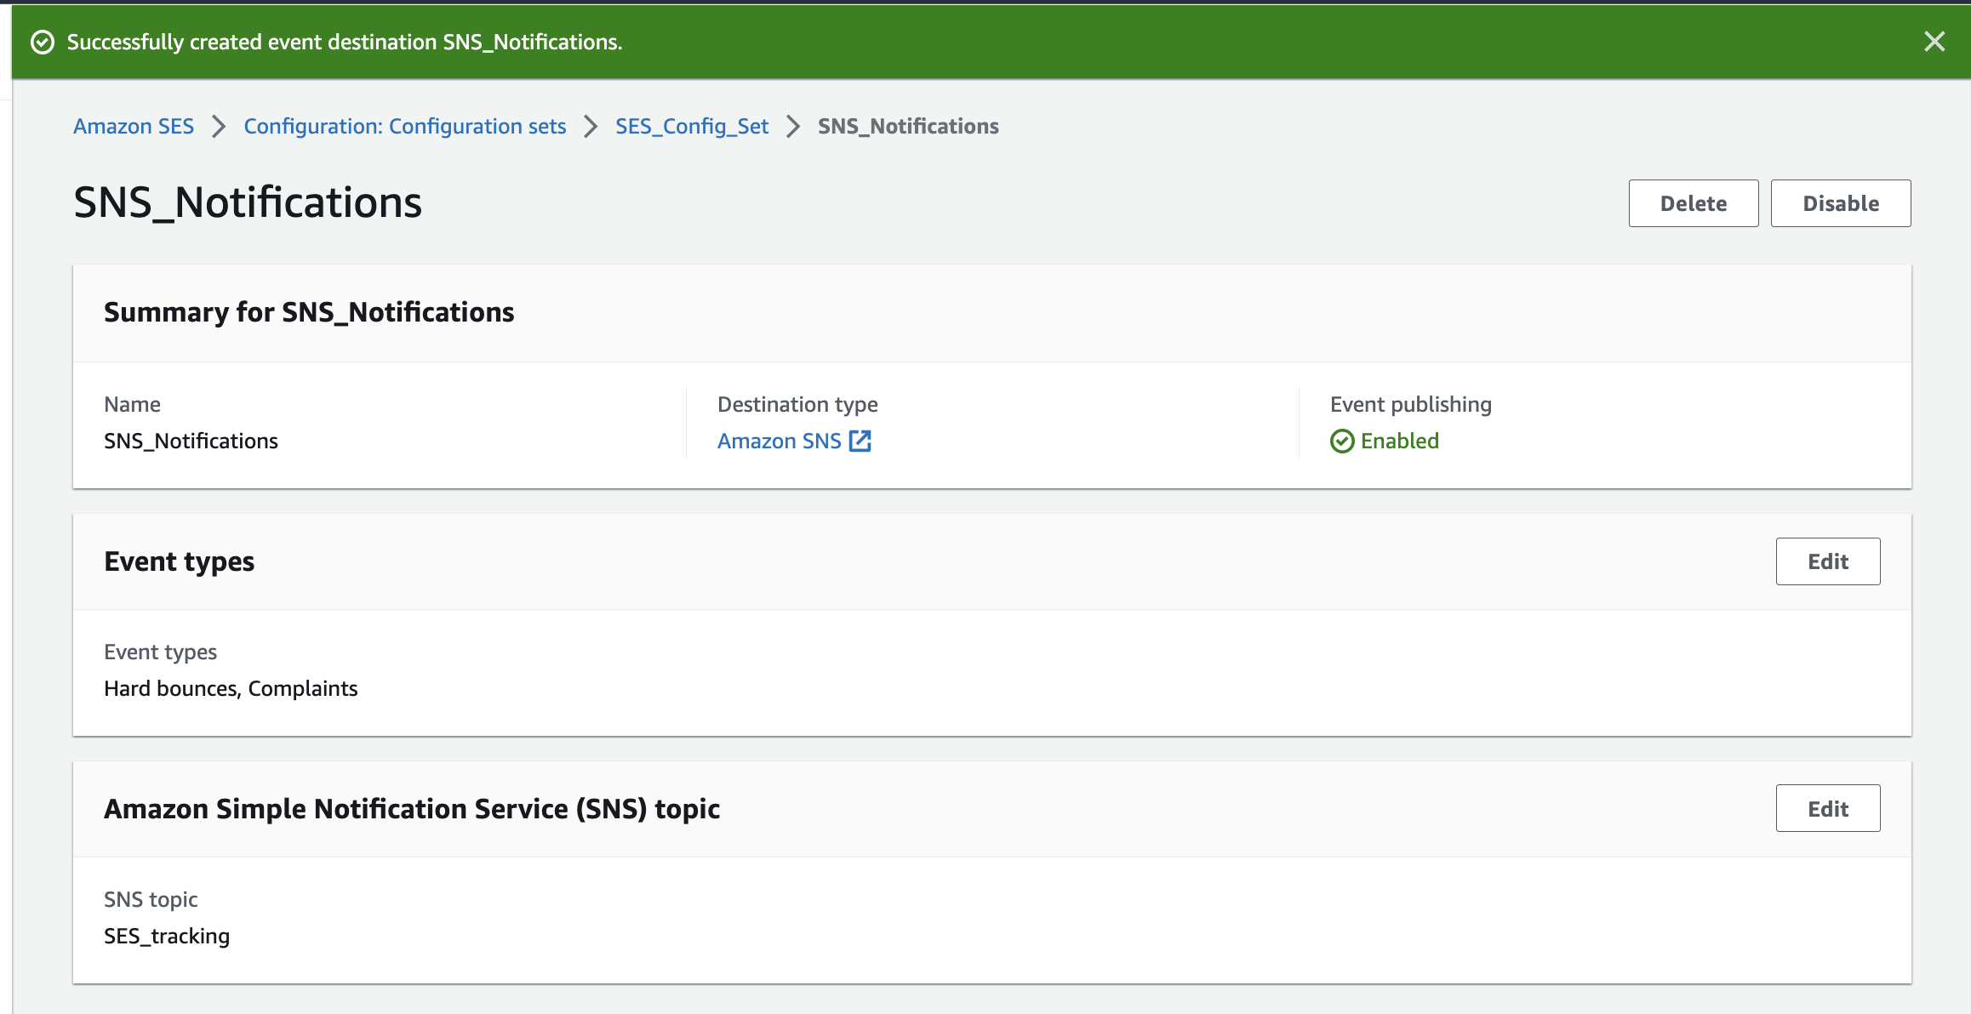Click chevron after Configuration sets breadcrumb

click(591, 126)
